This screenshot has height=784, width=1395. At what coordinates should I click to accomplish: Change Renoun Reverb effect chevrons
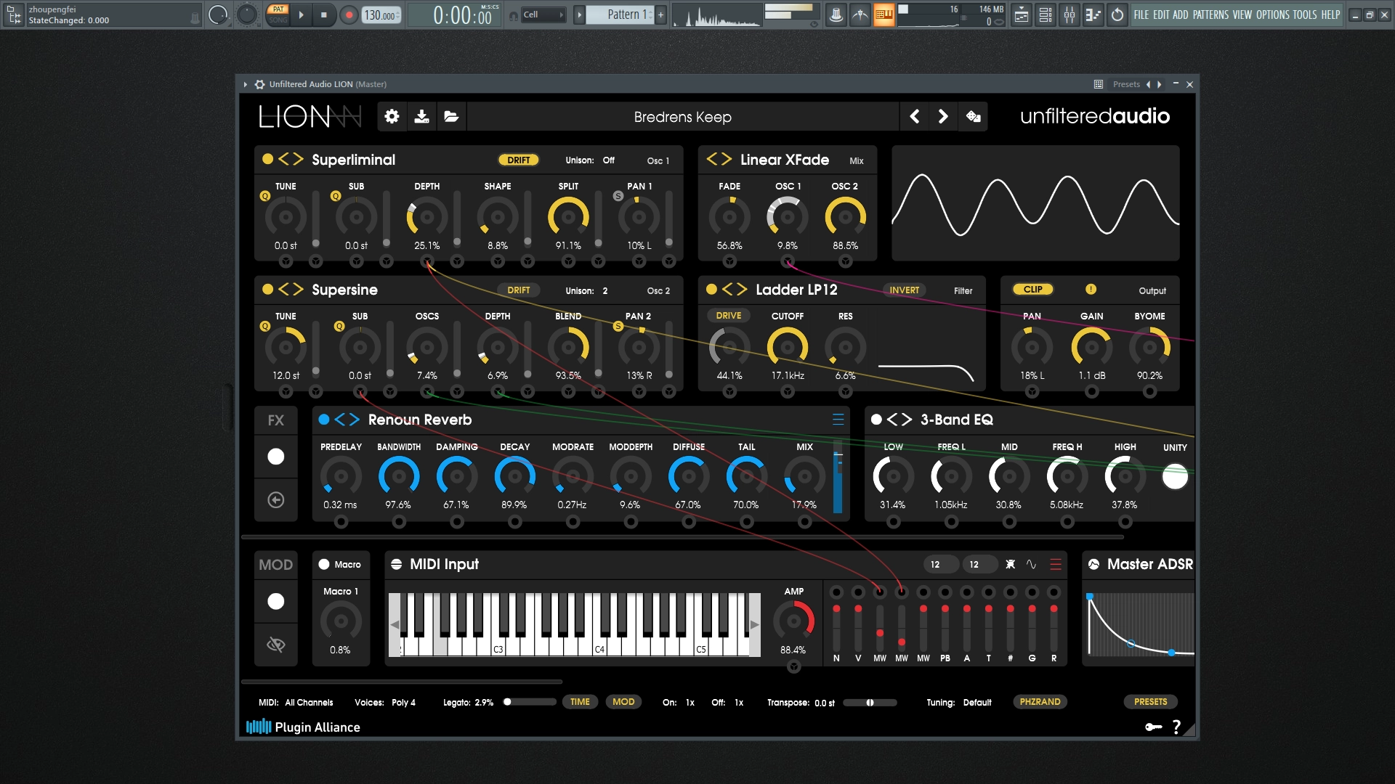tap(347, 419)
